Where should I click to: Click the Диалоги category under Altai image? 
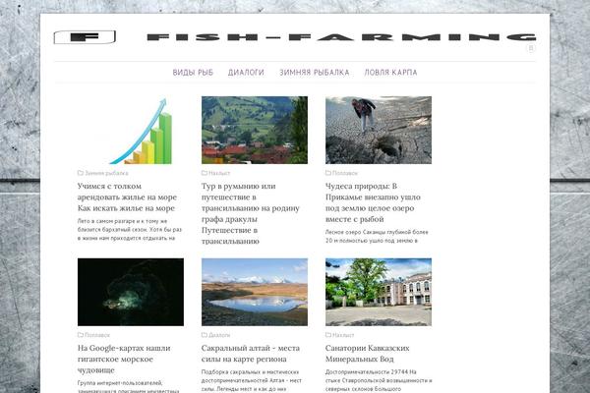tap(219, 335)
